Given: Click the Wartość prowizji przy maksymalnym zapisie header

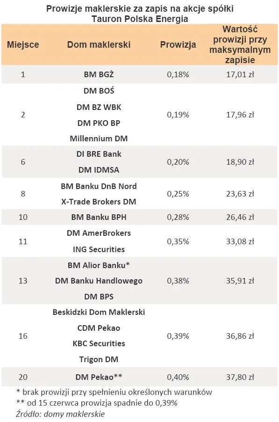Looking at the screenshot, I should pos(240,44).
